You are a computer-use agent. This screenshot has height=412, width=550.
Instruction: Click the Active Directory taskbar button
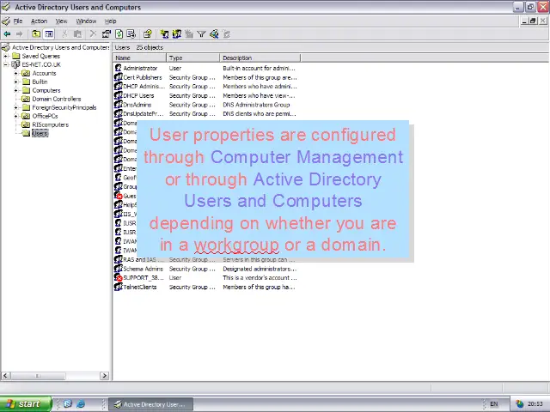150,404
